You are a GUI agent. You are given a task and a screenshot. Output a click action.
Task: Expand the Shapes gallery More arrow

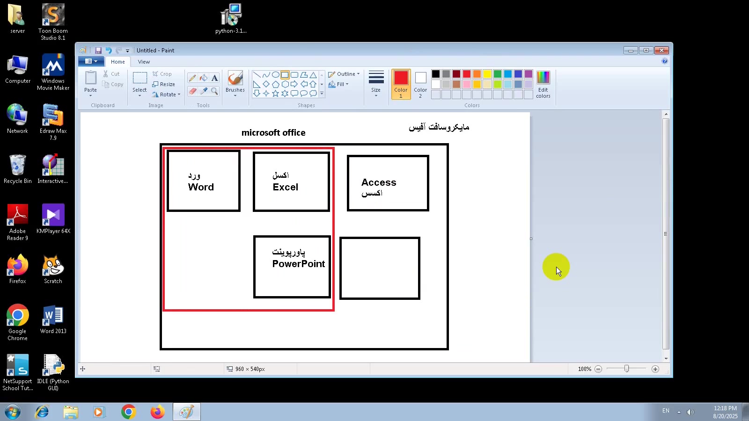click(322, 94)
